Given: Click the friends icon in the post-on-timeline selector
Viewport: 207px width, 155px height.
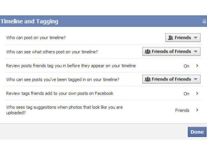Looking at the screenshot, I should click(170, 38).
